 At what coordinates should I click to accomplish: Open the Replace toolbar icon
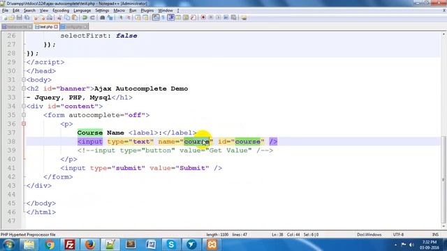coord(110,17)
